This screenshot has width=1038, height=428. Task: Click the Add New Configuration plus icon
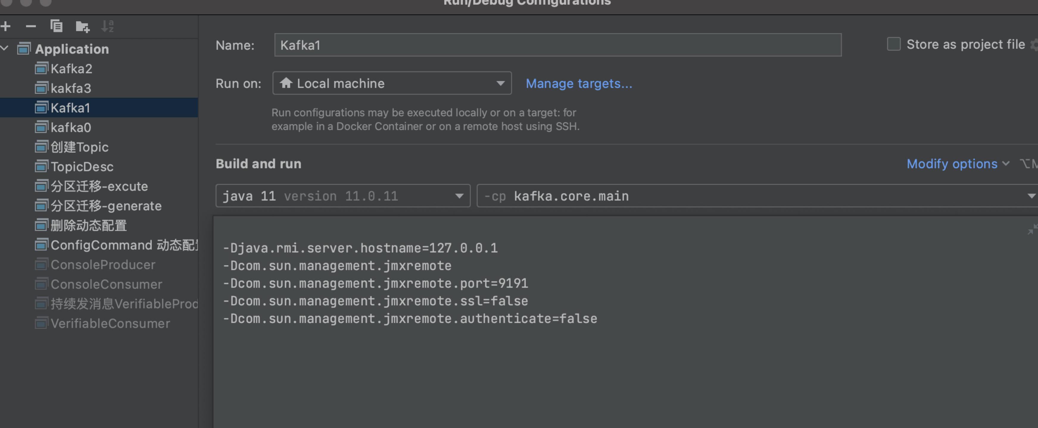6,26
